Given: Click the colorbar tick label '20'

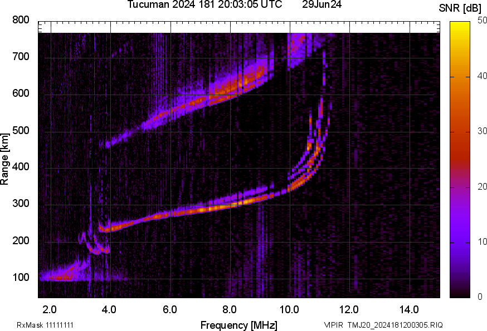Looking at the screenshot, I should 482,186.
